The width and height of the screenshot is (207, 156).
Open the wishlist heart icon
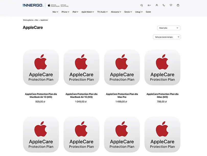coord(171,5)
